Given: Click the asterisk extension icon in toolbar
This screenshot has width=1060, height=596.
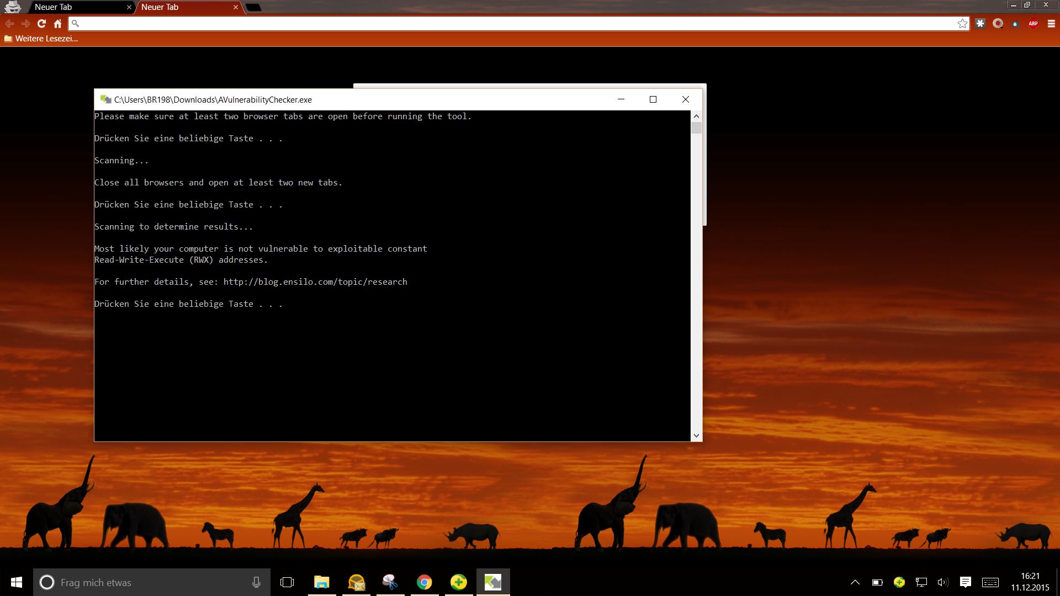Looking at the screenshot, I should [x=980, y=24].
